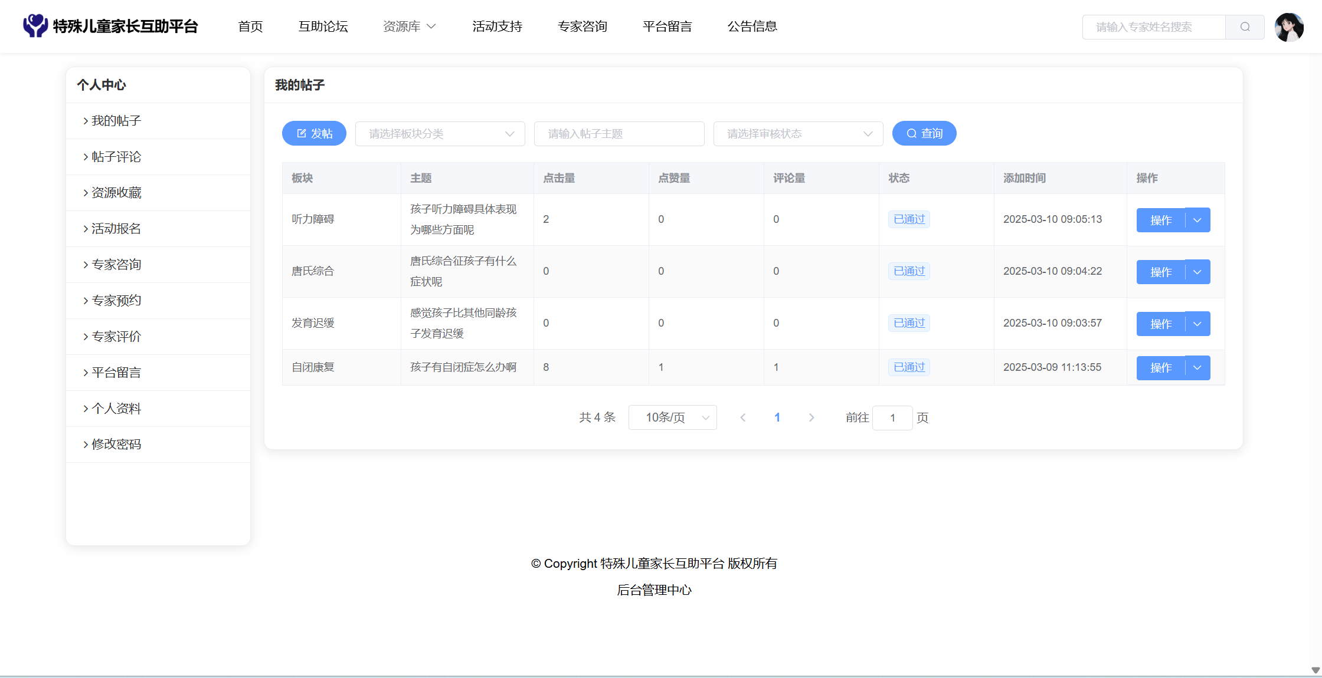Open 专家咨询 in the top navigation
Screen dimensions: 1322x678
(582, 27)
